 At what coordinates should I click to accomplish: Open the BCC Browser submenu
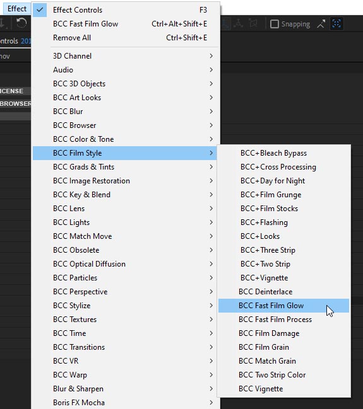tap(126, 125)
